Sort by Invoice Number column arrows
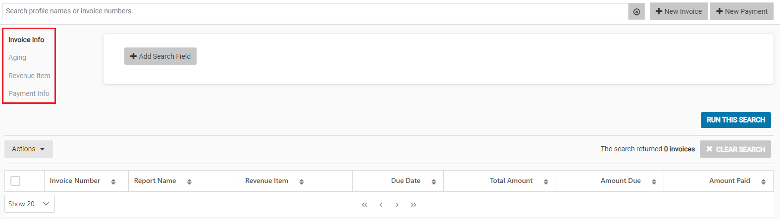This screenshot has width=782, height=222. pos(113,181)
